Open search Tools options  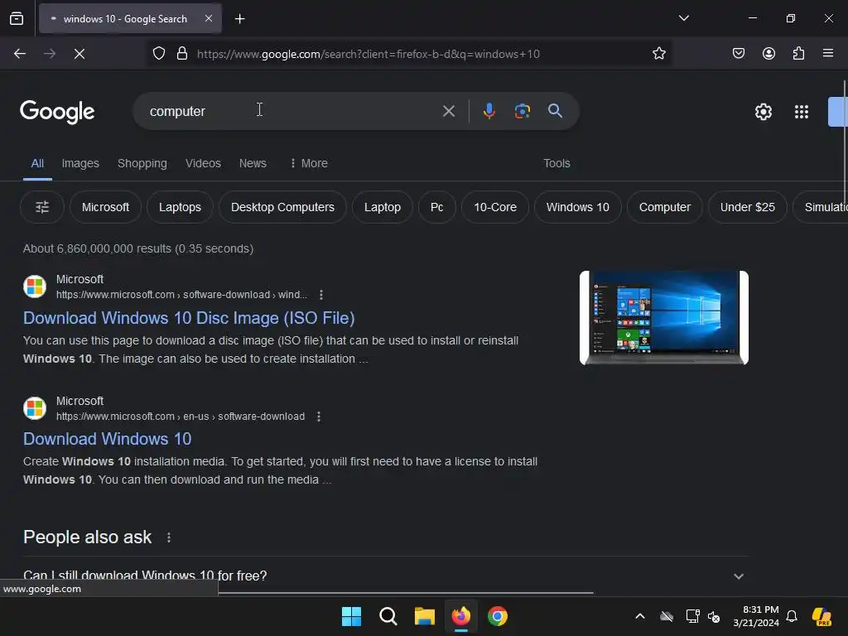[556, 163]
